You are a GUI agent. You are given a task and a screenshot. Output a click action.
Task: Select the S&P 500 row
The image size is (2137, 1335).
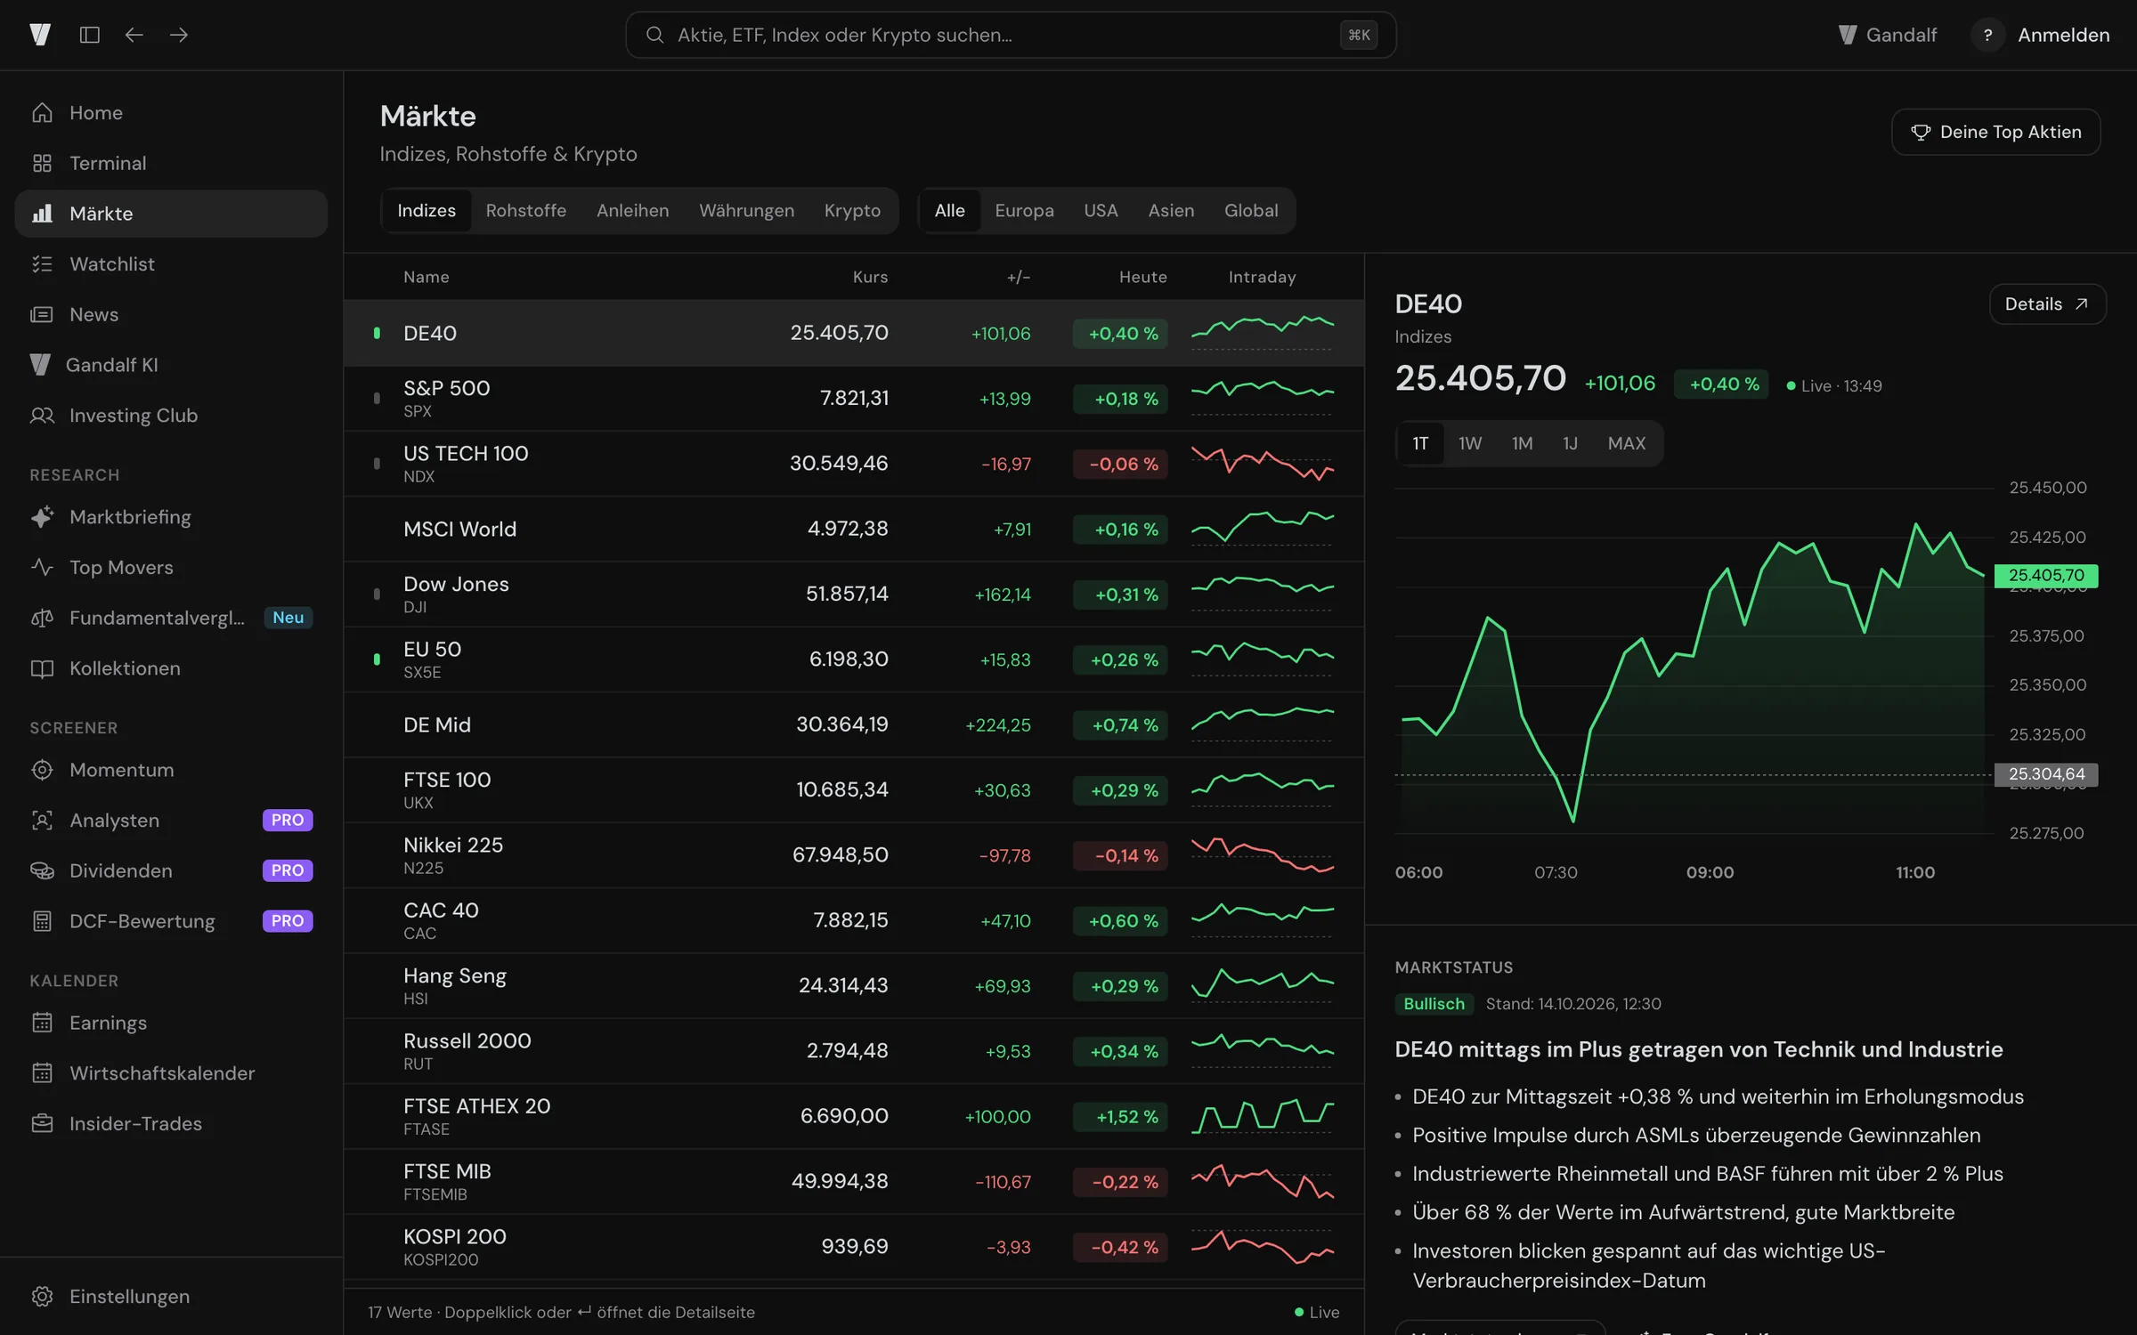coord(854,399)
